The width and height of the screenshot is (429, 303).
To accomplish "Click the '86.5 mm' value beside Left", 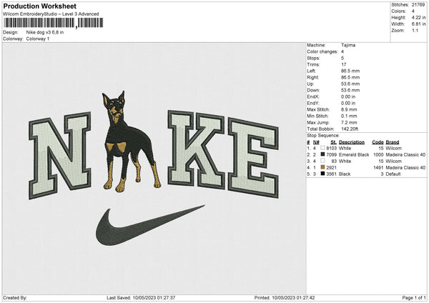I will [x=350, y=71].
